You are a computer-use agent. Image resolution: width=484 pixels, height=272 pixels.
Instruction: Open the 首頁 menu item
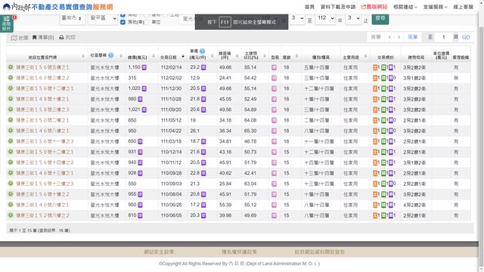coord(309,7)
